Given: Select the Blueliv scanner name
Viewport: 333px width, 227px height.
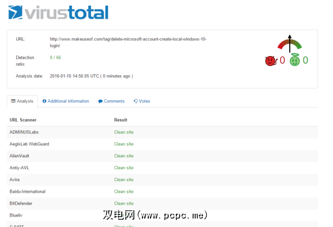Looking at the screenshot, I should click(16, 215).
